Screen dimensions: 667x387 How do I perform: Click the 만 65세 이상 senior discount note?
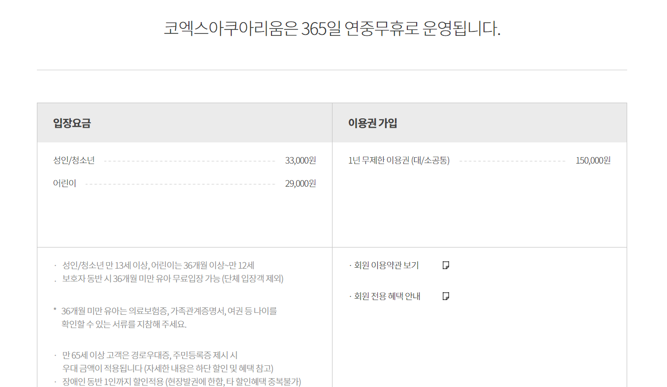(150, 355)
